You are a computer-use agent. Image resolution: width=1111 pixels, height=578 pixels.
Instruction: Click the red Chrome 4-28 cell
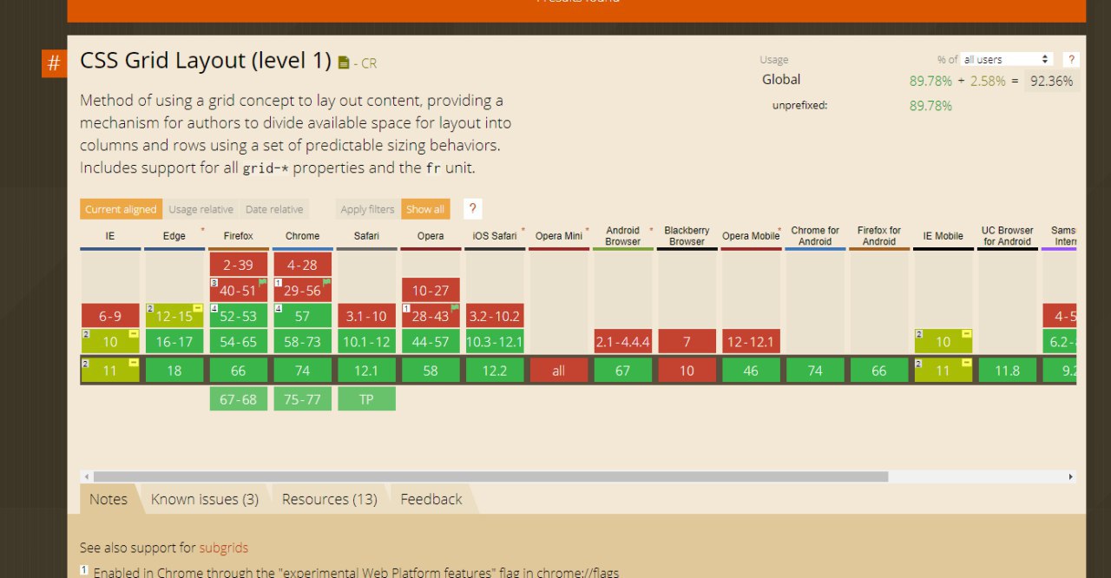click(302, 265)
